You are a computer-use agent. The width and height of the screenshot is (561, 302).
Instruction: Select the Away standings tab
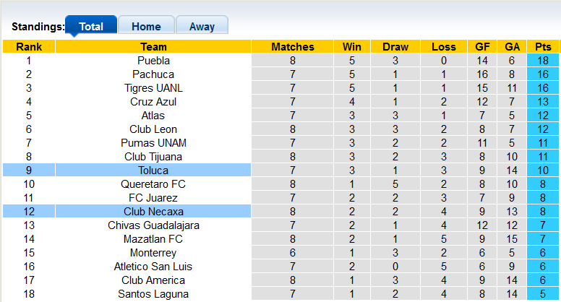pos(202,27)
